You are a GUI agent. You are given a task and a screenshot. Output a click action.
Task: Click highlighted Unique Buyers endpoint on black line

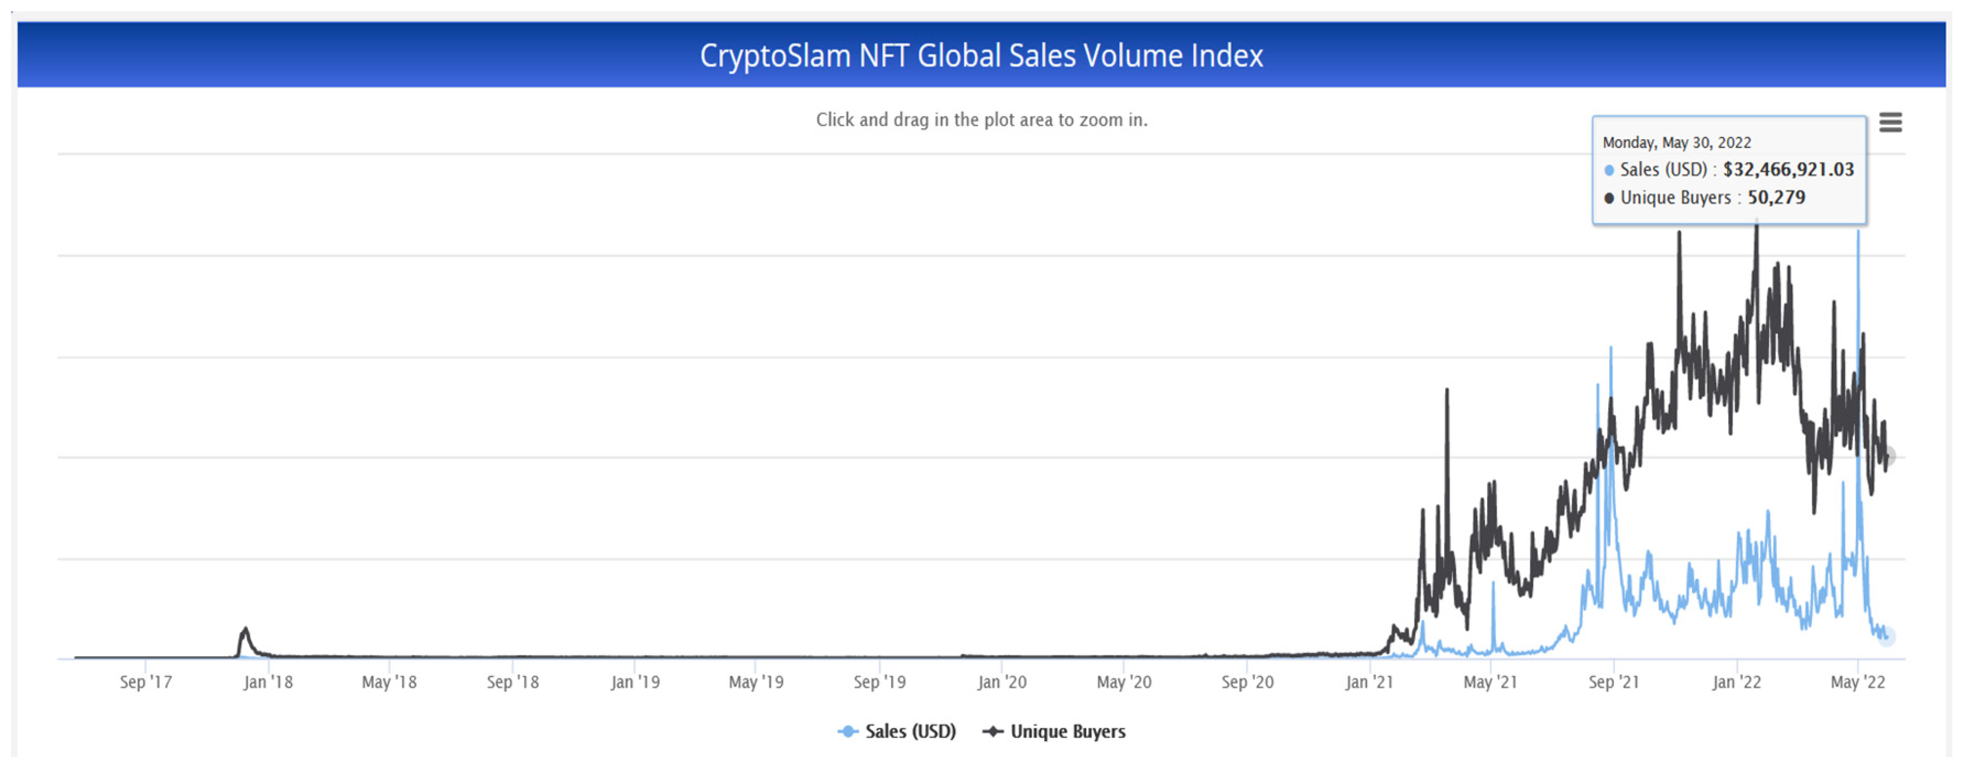point(1888,457)
